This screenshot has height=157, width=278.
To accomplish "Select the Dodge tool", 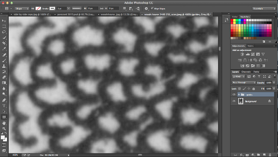I will (x=4, y=94).
